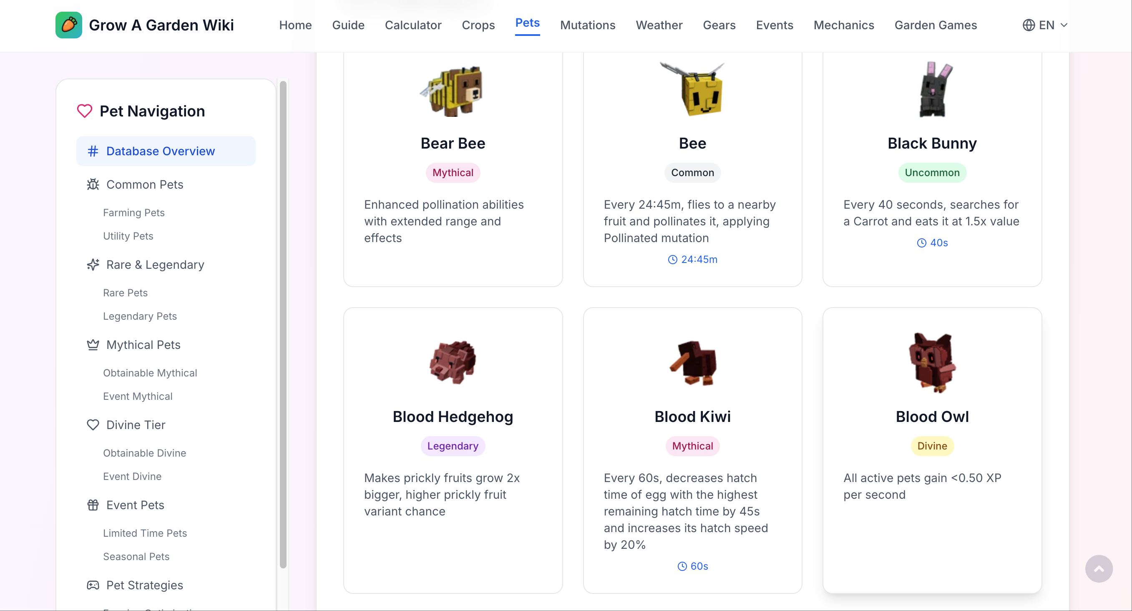Click the globe icon in the header
Viewport: 1132px width, 611px height.
pos(1028,25)
